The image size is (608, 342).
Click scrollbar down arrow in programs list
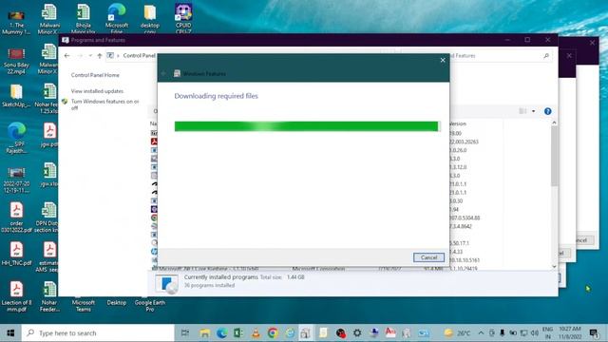pos(554,266)
